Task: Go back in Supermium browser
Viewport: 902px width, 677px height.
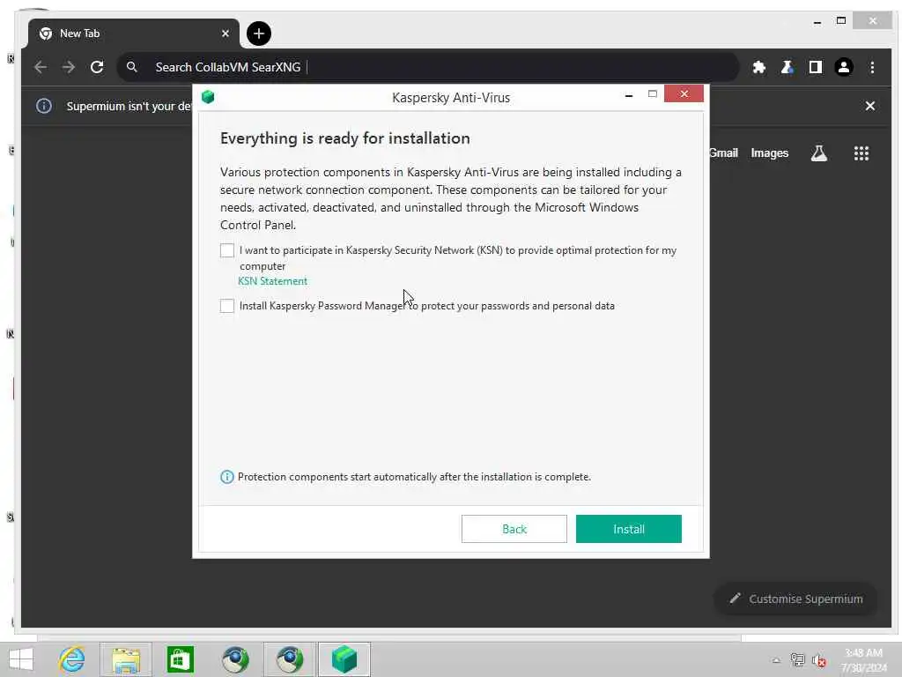Action: (x=41, y=67)
